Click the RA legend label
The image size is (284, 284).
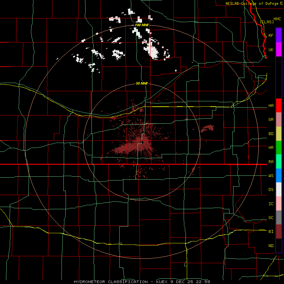[271, 162]
